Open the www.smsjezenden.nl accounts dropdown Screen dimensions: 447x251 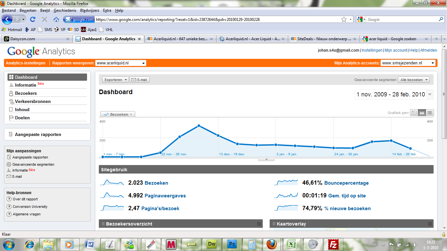(408, 63)
